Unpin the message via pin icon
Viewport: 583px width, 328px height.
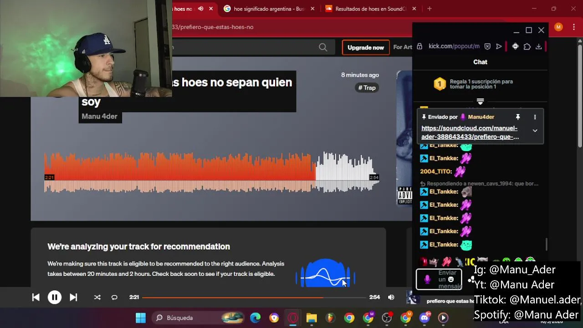coord(517,117)
